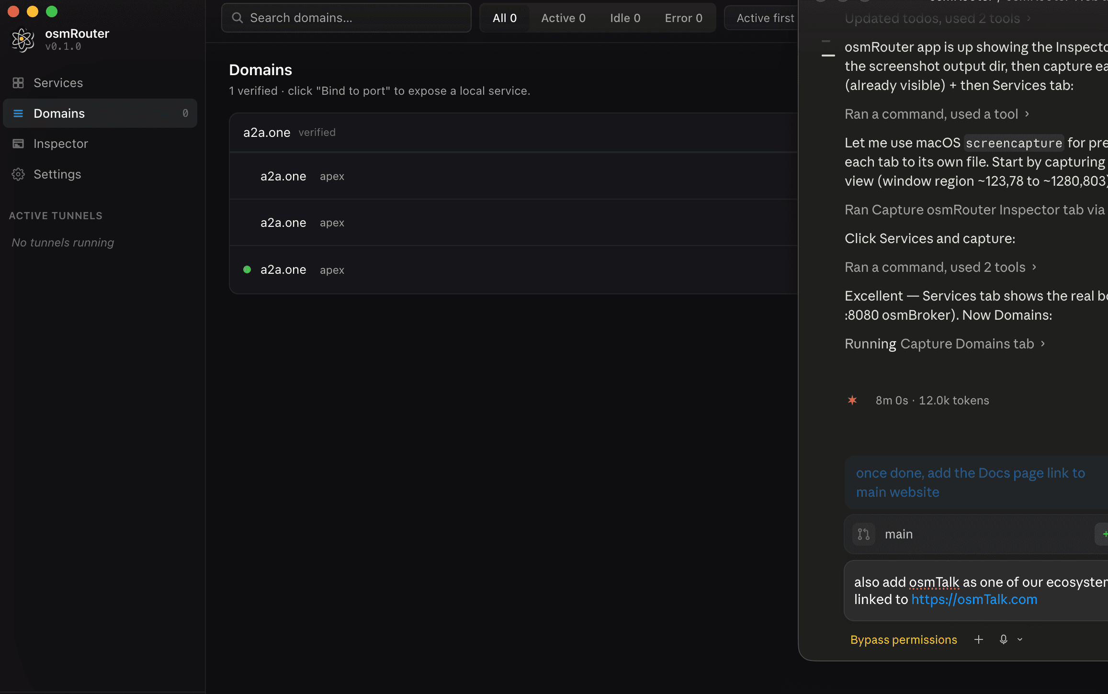Viewport: 1108px width, 694px height.
Task: Click the 'No tunnels running' text
Action: click(63, 243)
